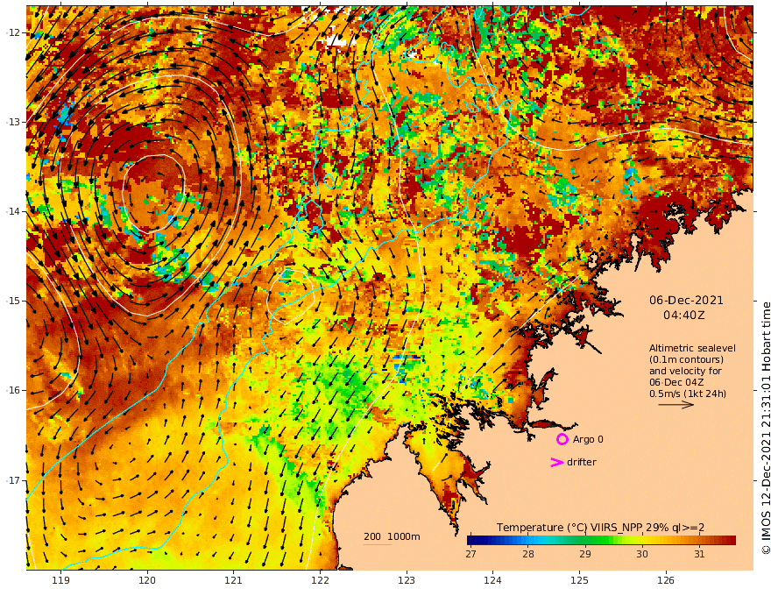771x596 pixels.
Task: Click the latitude axis label -16
Action: [13, 390]
